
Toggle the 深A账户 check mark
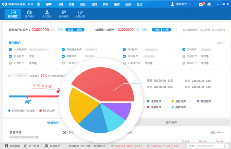pos(124,50)
